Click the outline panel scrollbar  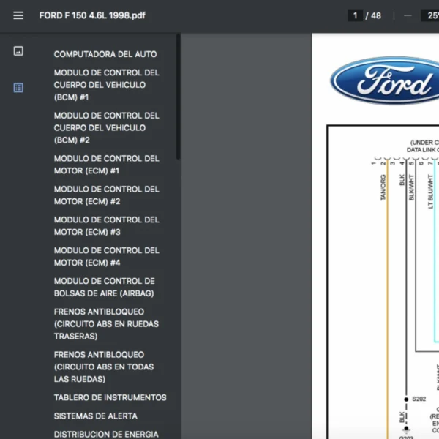click(x=179, y=95)
